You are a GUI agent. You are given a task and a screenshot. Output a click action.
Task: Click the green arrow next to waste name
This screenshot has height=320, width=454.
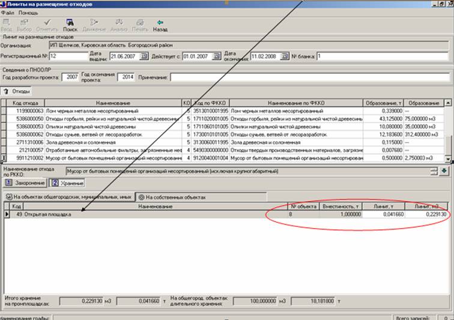[x=444, y=171]
